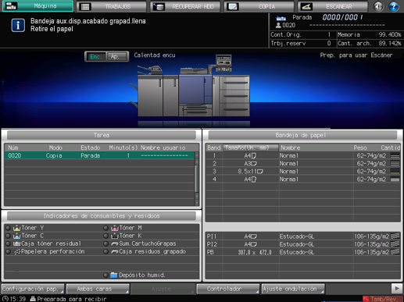The height and width of the screenshot is (302, 404).
Task: Click the Caja residuos grapado staple icon
Action: click(115, 251)
